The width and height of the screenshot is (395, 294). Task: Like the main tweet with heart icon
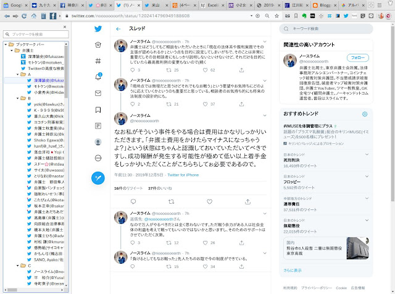pyautogui.click(x=210, y=201)
